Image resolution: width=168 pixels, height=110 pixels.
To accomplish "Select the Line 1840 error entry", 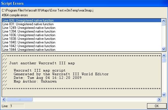I will click(82, 42).
